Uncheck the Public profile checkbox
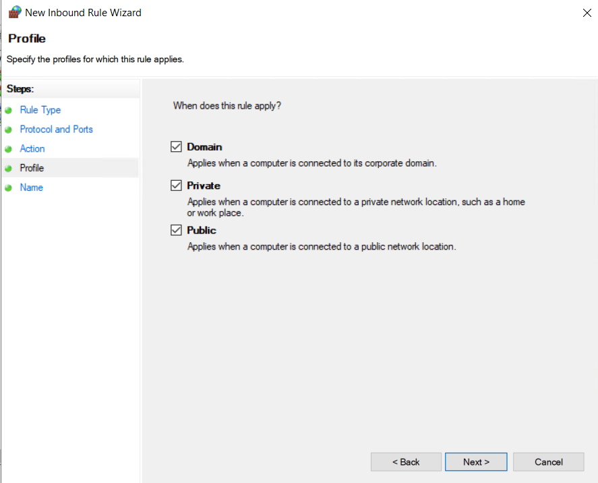Viewport: 598px width, 483px height. [176, 230]
